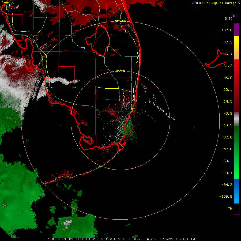Click the -47.6 velocity scale value
Viewport: 241px width, 241px height.
227,149
